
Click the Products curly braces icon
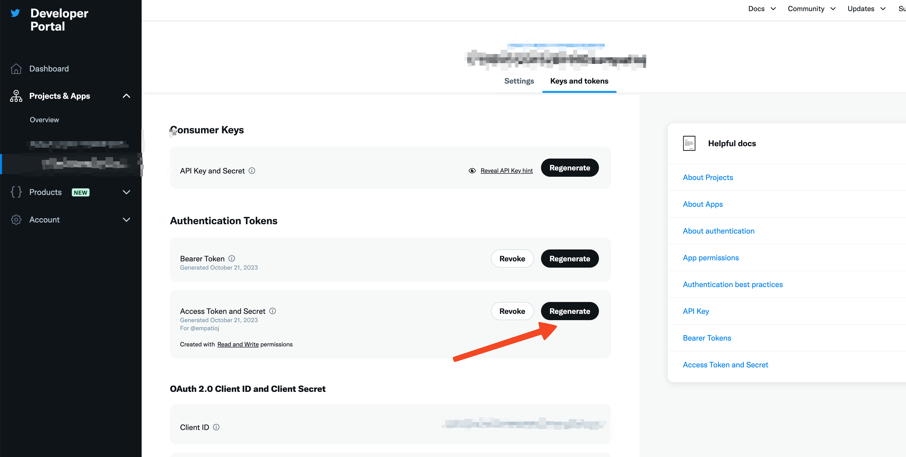coord(16,192)
